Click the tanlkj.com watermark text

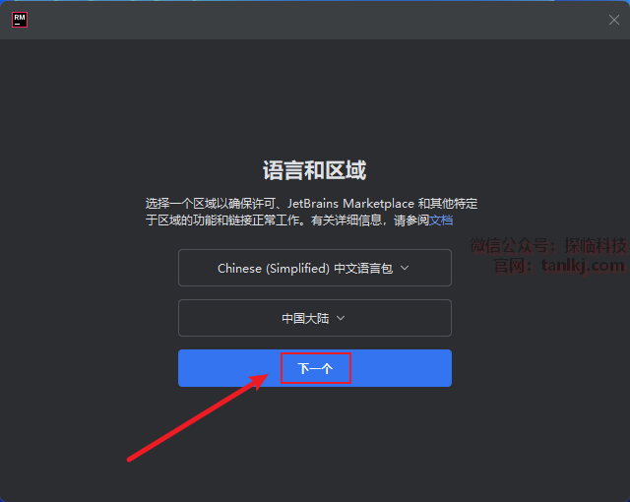tap(583, 265)
